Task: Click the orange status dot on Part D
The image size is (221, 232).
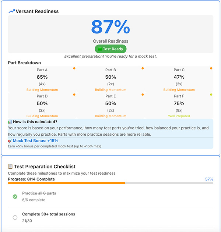Action: 74,94
